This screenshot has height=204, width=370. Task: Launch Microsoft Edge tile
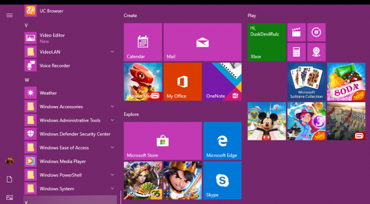pos(222,141)
